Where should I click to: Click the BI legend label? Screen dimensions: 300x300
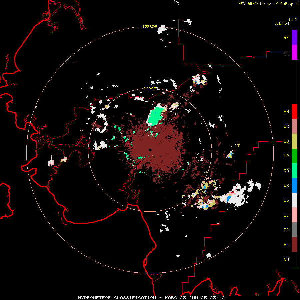coord(286,245)
